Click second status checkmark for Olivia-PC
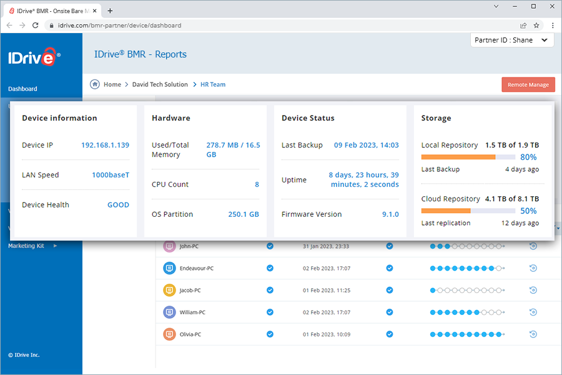 coord(390,334)
